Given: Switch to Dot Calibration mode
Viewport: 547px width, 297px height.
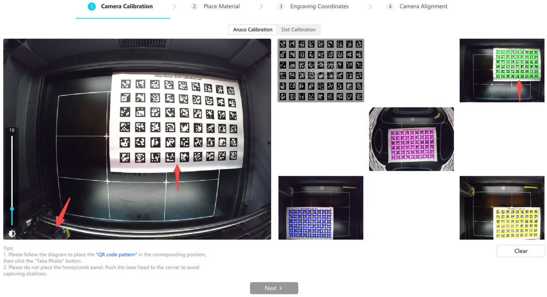Looking at the screenshot, I should click(x=298, y=29).
